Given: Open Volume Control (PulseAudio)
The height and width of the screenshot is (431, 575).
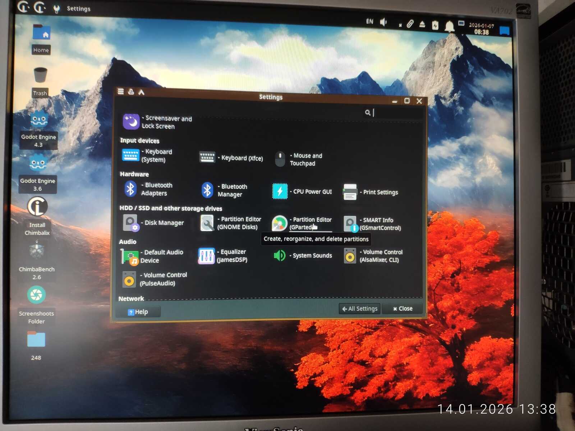Looking at the screenshot, I should pos(155,279).
